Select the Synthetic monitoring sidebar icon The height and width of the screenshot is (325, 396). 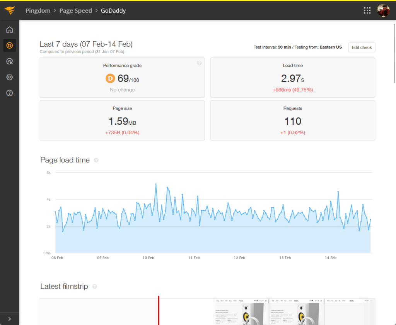point(9,46)
